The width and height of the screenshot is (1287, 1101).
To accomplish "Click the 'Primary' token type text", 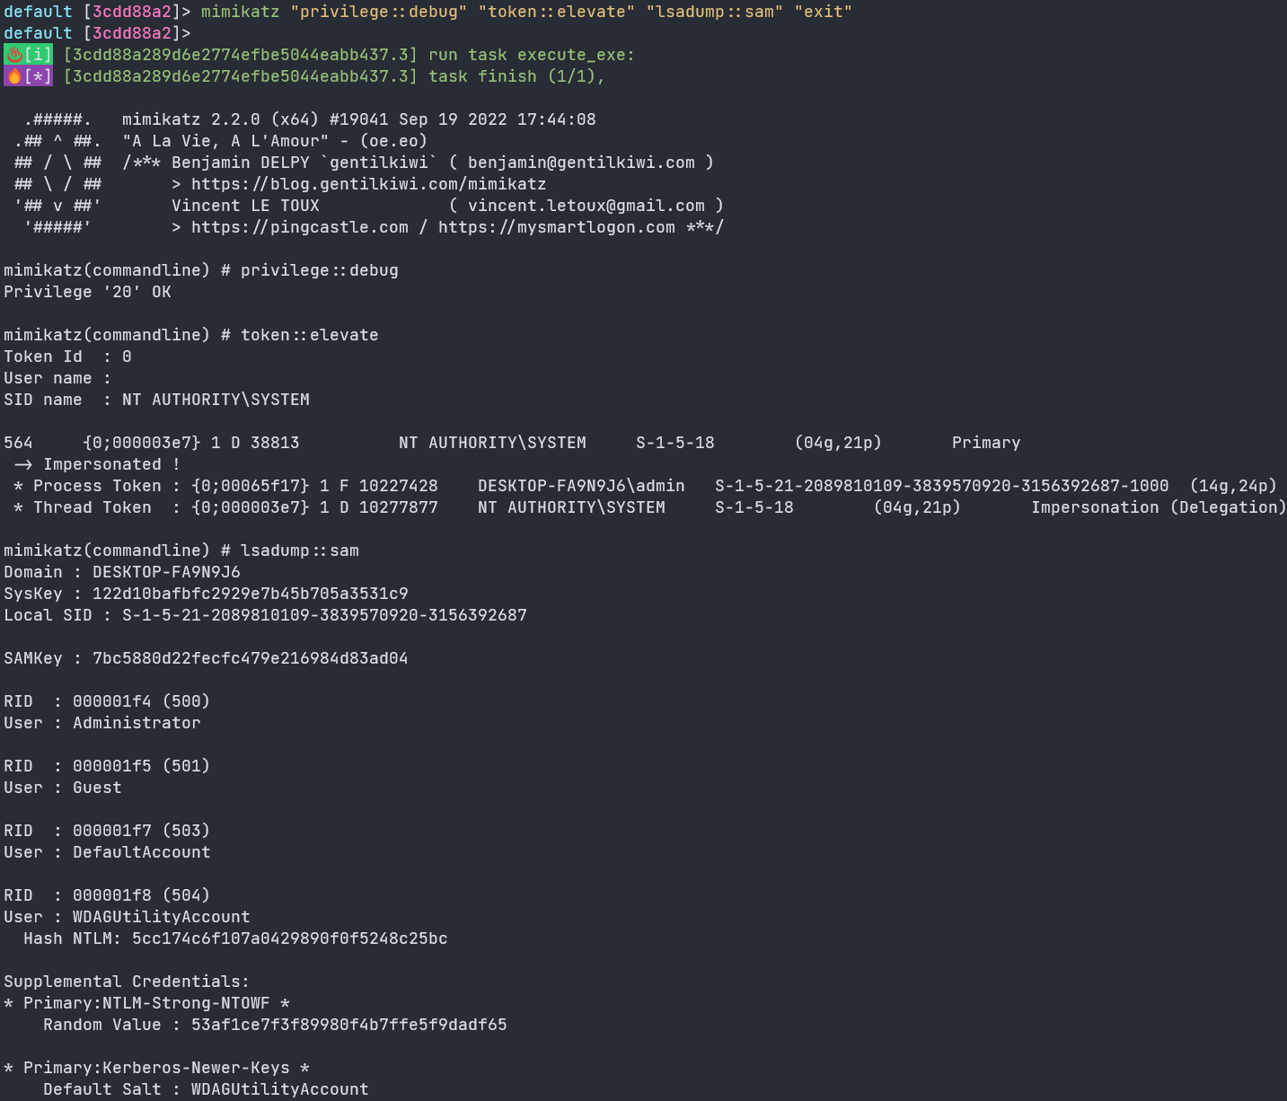I will coord(986,443).
